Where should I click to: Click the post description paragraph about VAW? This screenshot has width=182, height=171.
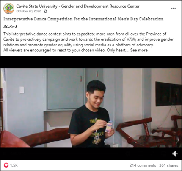point(88,42)
